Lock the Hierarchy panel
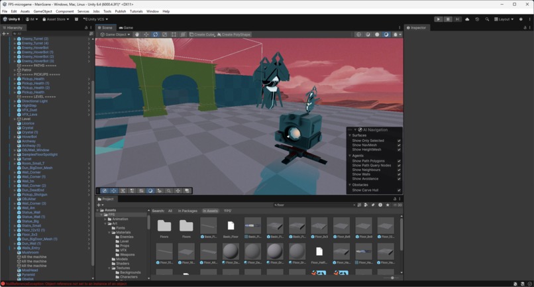 click(x=86, y=28)
